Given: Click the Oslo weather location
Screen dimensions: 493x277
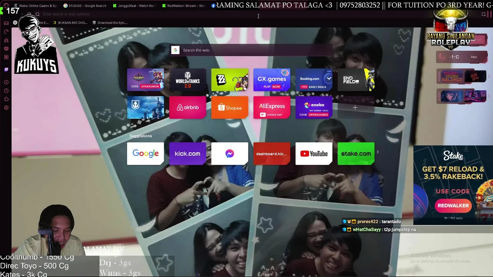Looking at the screenshot, I should tap(474, 57).
